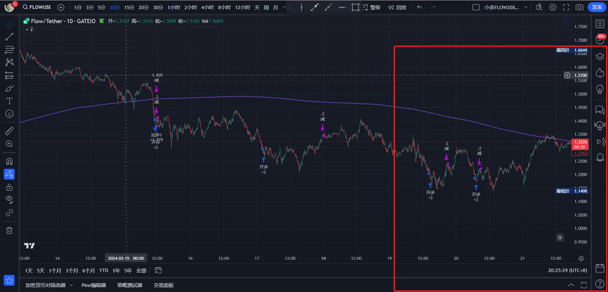608x292 pixels.
Task: Switch to the 1小时 interval
Action: click(174, 7)
